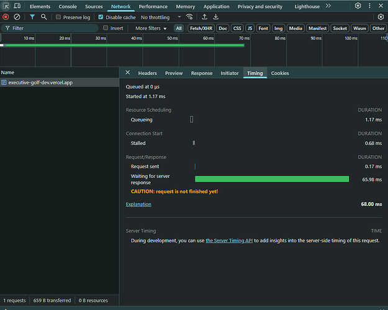388x310 pixels.
Task: Filter requests by Manifest type
Action: tap(317, 28)
